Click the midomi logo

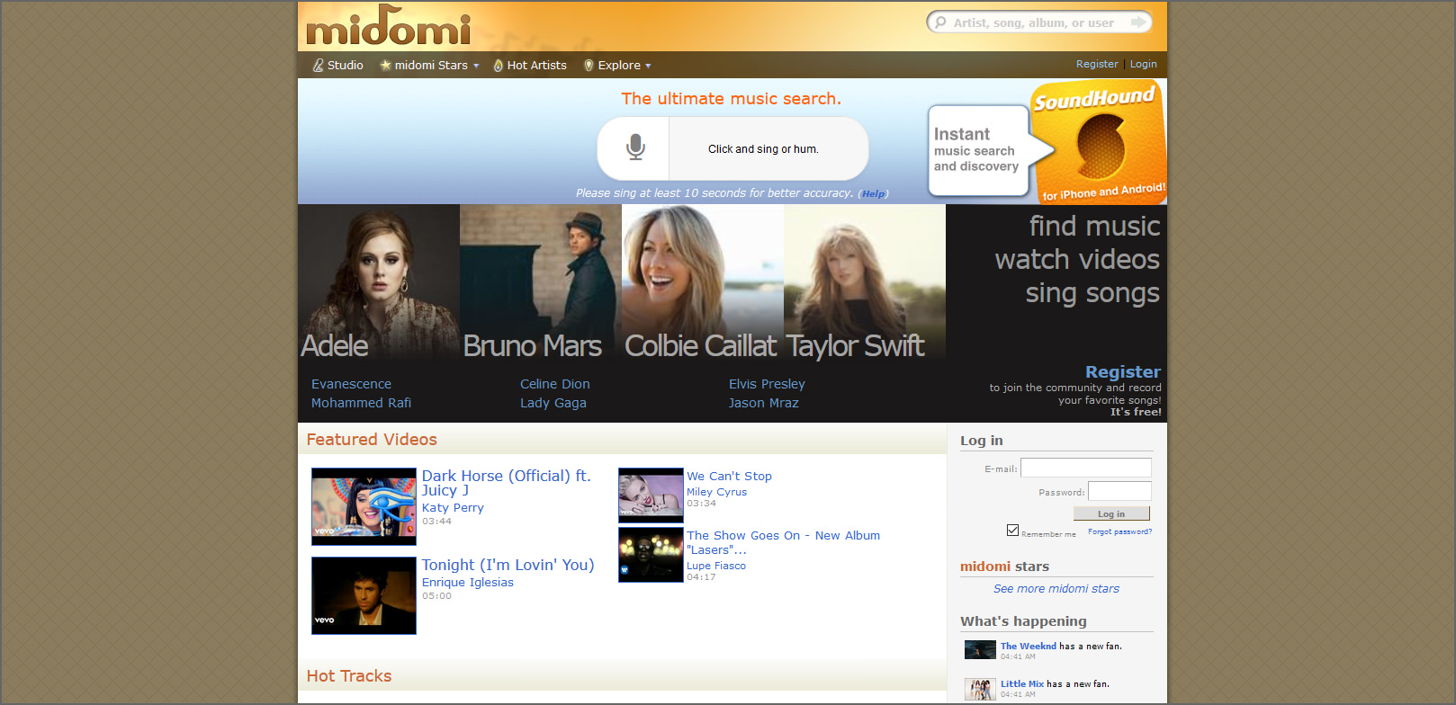click(x=389, y=26)
